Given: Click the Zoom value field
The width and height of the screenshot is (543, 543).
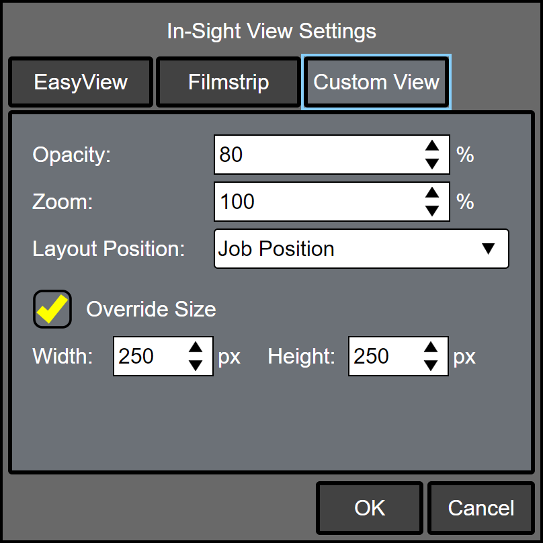Looking at the screenshot, I should [x=316, y=202].
